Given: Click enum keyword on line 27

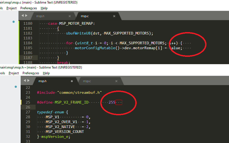Looking at the screenshot, I should coord(59,112).
